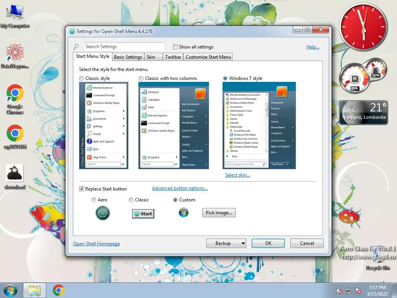Click the Aero shell start button image
Screen dimensions: 397x298
pyautogui.click(x=102, y=213)
